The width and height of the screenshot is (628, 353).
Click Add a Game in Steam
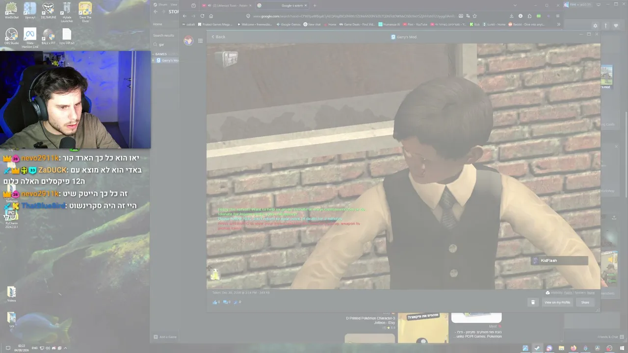click(x=165, y=337)
